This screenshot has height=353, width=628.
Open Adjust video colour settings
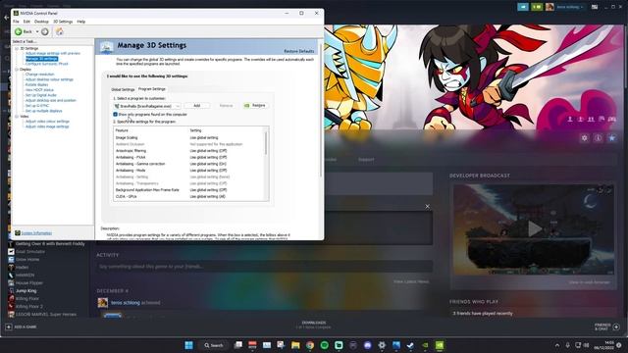(47, 122)
